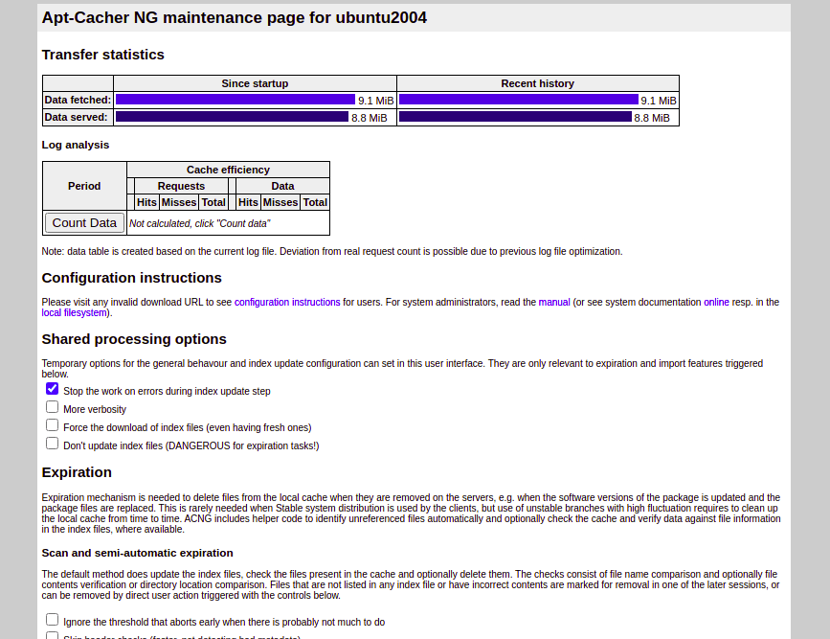Click the Expiration section heading

coord(77,472)
